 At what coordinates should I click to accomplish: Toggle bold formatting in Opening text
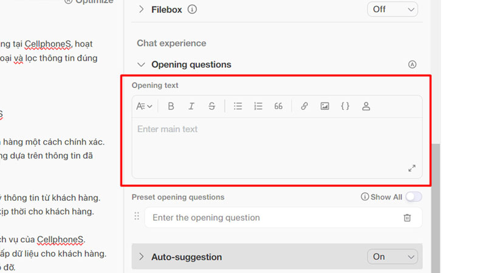[171, 106]
